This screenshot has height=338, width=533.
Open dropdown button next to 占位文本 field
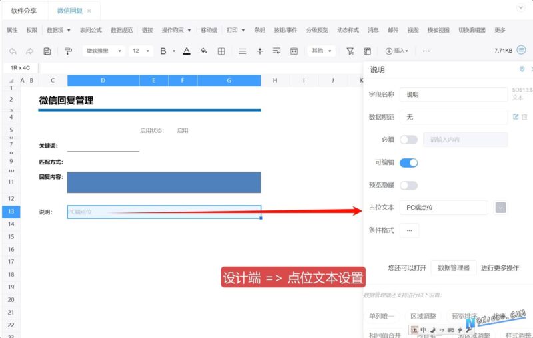(500, 208)
